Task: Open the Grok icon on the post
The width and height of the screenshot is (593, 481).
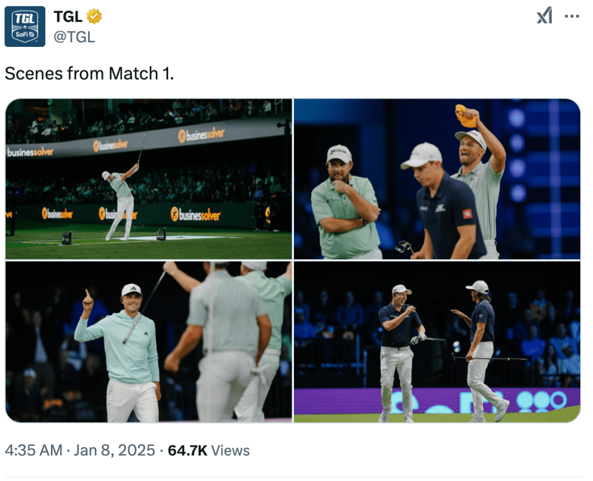Action: 544,16
